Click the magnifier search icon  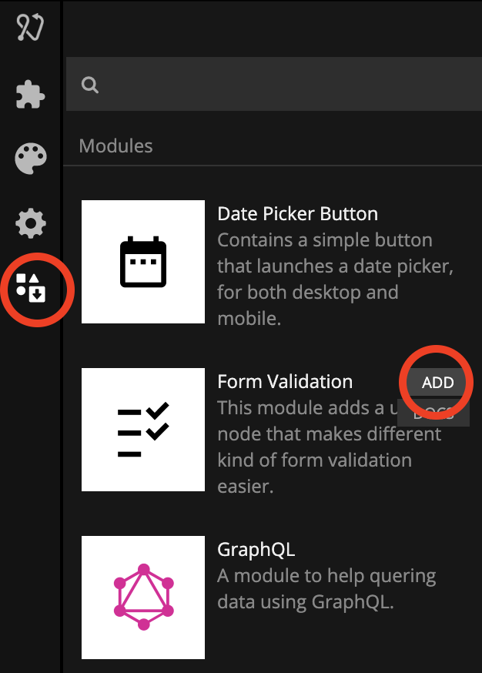coord(90,85)
